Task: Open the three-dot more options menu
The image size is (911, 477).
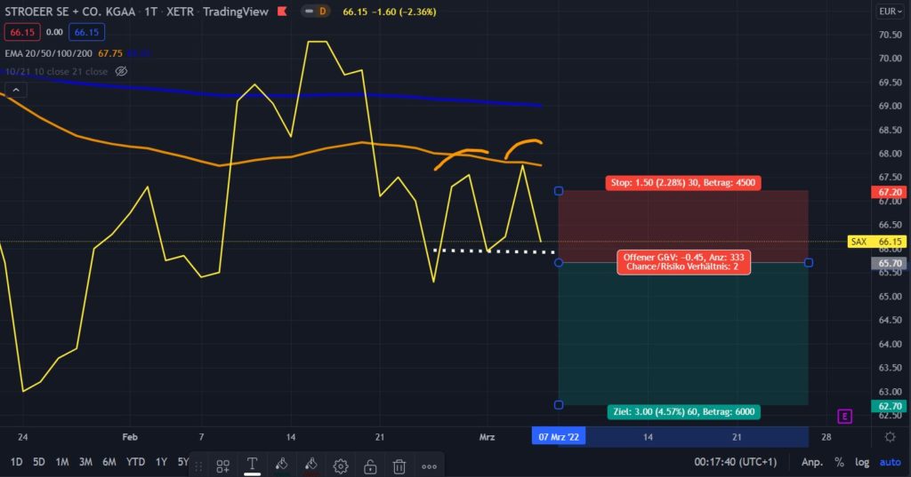Action: 430,466
